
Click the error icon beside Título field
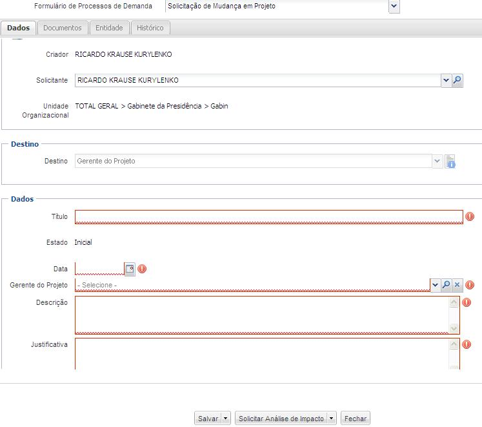470,217
